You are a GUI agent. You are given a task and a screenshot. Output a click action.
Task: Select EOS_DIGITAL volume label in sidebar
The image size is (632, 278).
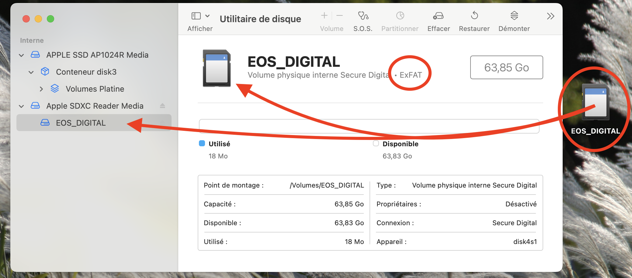click(81, 123)
